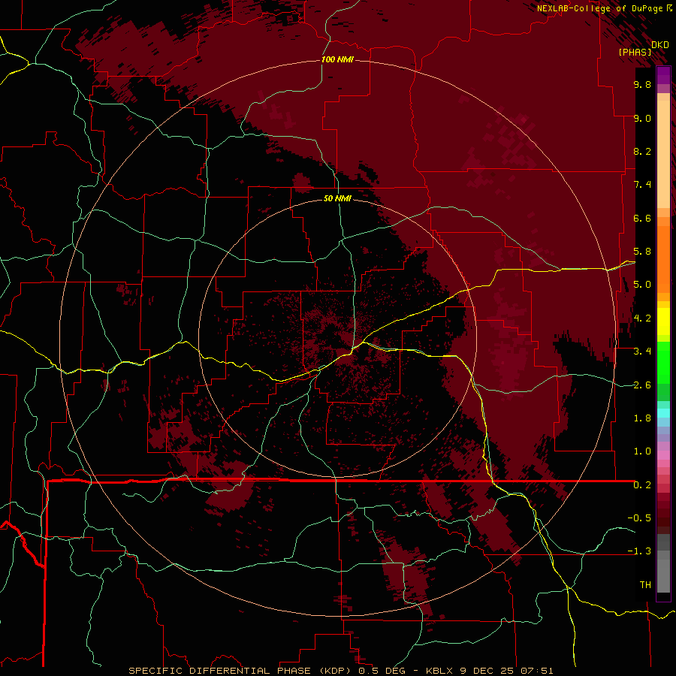The image size is (676, 676).
Task: Select the 0.2 scale value
Action: click(642, 485)
